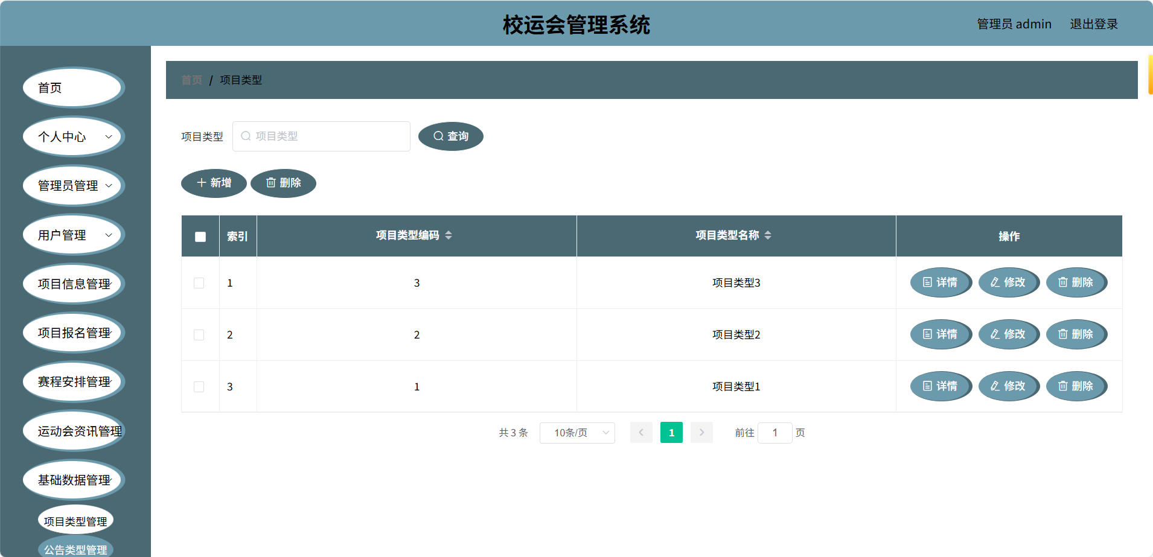The image size is (1153, 557).
Task: Click 修改 for 项目类型3 row
Action: (1008, 282)
